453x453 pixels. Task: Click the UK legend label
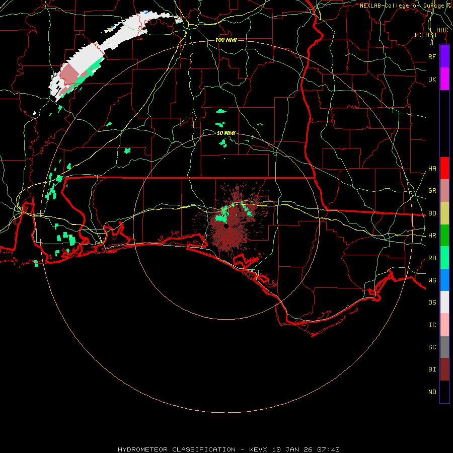click(x=432, y=79)
